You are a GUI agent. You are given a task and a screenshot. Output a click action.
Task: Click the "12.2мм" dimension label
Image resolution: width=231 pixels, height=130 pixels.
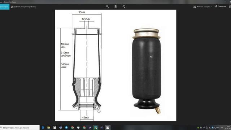click(86, 19)
